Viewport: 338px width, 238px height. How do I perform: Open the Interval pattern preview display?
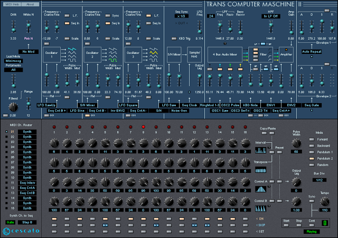click(260, 150)
